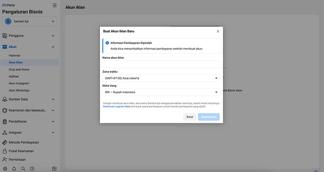Toggle the hamburger menu in sidebar
This screenshot has width=324, height=172.
click(x=55, y=6)
